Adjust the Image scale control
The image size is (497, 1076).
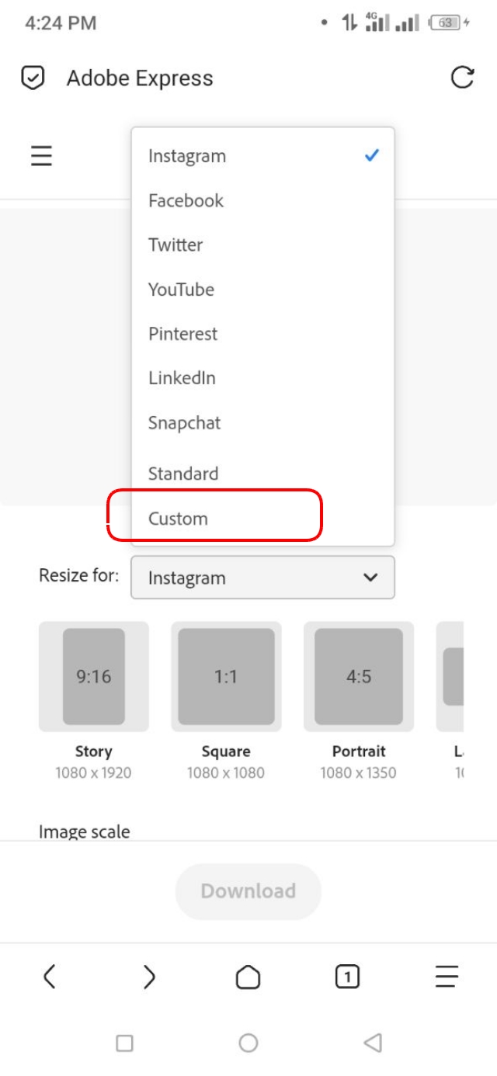pyautogui.click(x=85, y=831)
